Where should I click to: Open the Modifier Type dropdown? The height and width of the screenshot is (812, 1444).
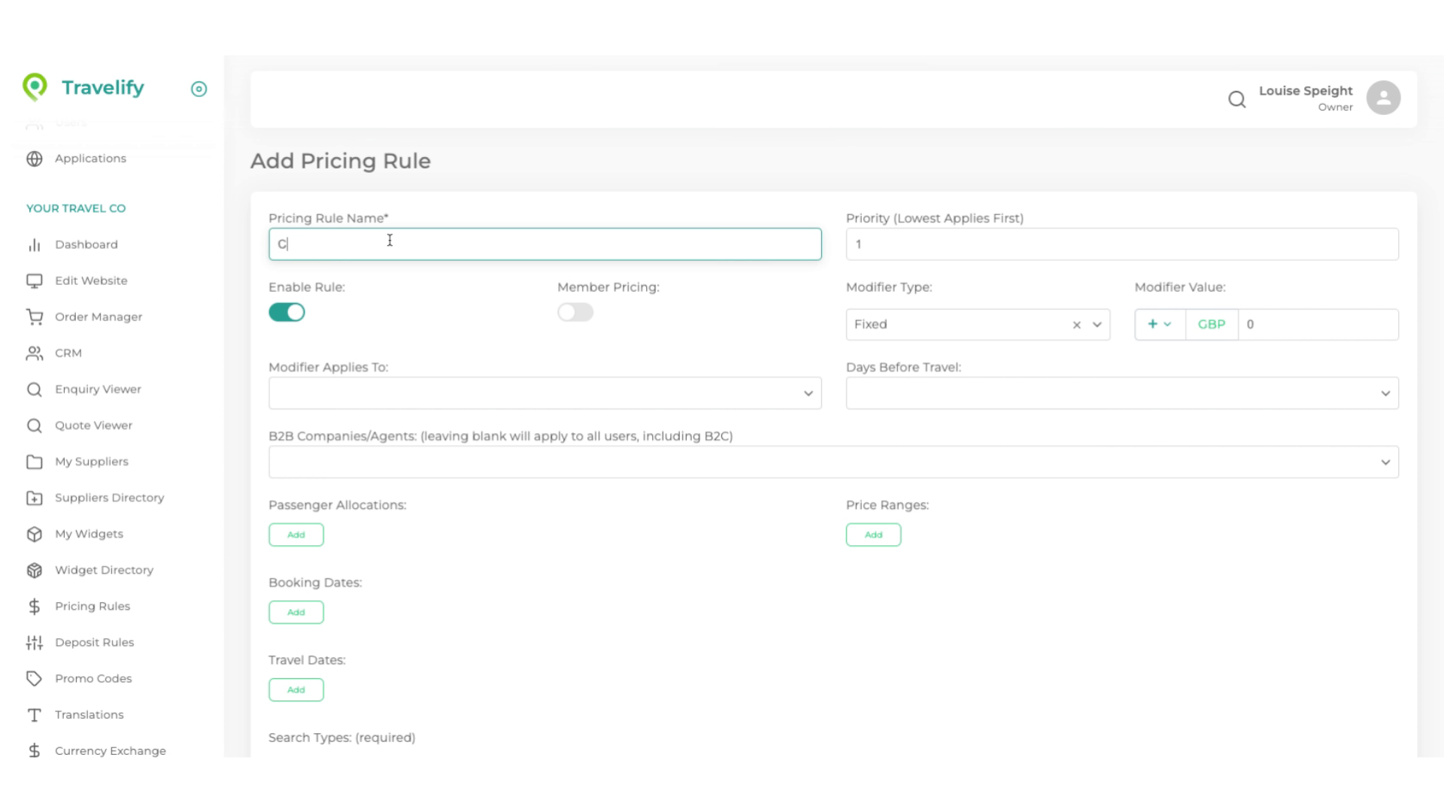pos(1097,325)
